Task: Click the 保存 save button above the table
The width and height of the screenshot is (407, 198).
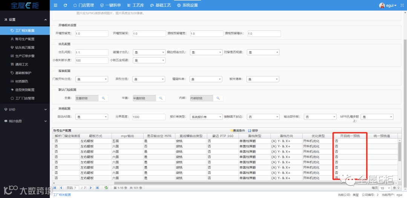Action: (253, 130)
